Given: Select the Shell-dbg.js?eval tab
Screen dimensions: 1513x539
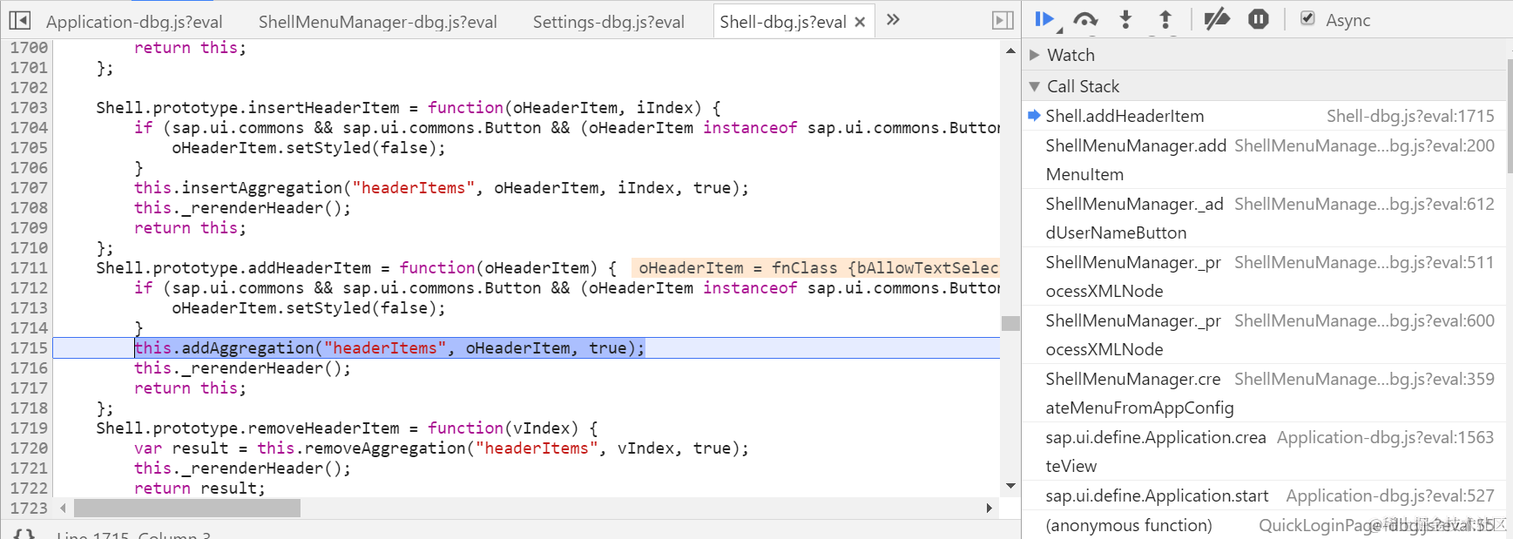Looking at the screenshot, I should click(x=782, y=22).
